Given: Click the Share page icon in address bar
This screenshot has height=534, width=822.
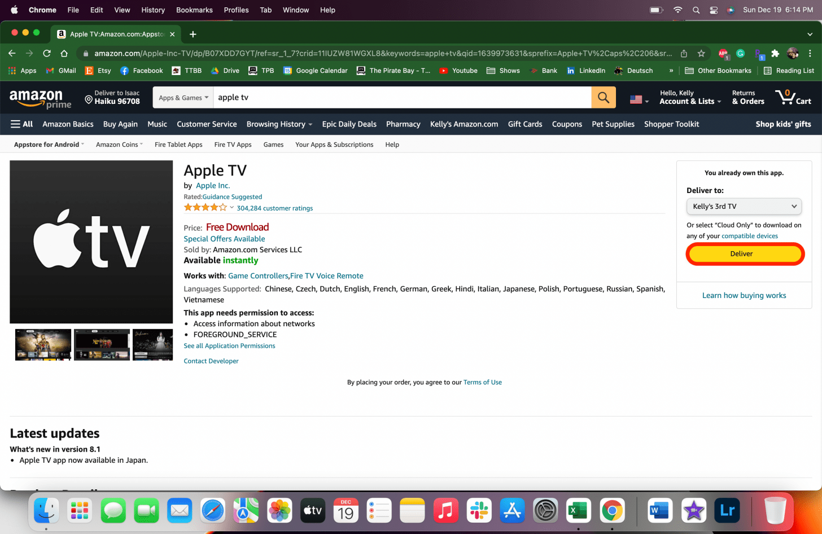Looking at the screenshot, I should [684, 53].
